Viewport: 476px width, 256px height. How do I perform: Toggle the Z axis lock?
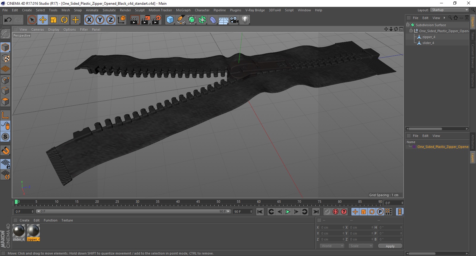pos(110,20)
